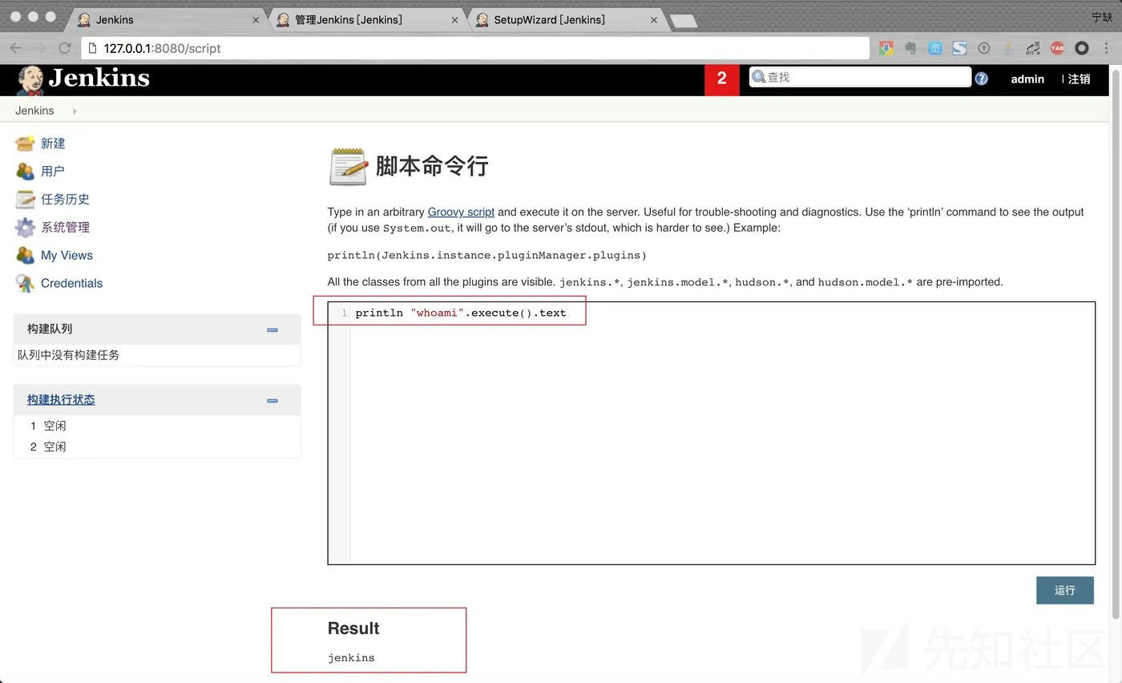1122x683 pixels.
Task: Click executor 2 空闲 row
Action: (x=157, y=447)
